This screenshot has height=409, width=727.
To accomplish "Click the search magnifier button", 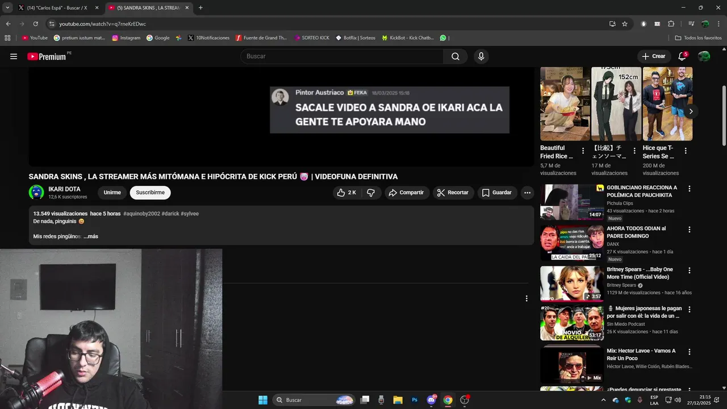I will point(456,56).
